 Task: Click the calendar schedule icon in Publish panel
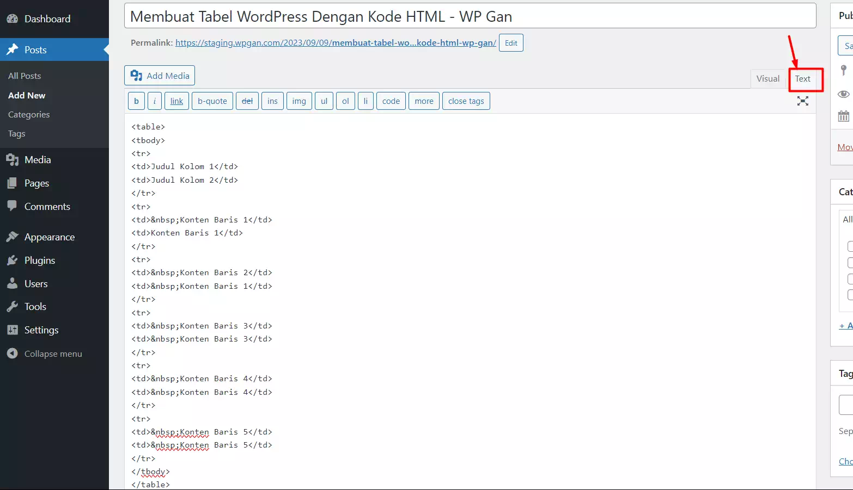844,116
